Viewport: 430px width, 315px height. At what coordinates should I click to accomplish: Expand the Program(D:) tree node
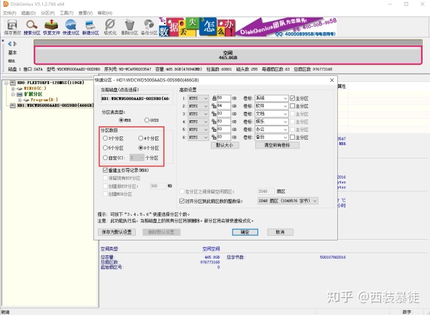(19, 100)
